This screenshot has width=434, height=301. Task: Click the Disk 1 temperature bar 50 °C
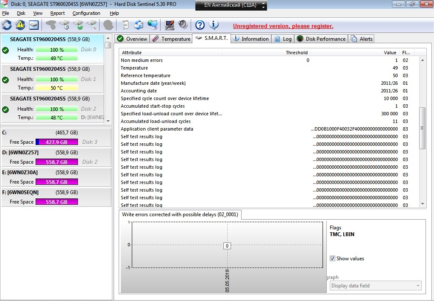point(57,88)
